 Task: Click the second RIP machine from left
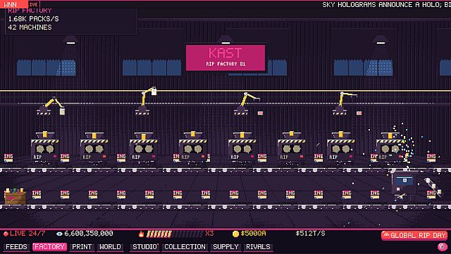(x=94, y=148)
